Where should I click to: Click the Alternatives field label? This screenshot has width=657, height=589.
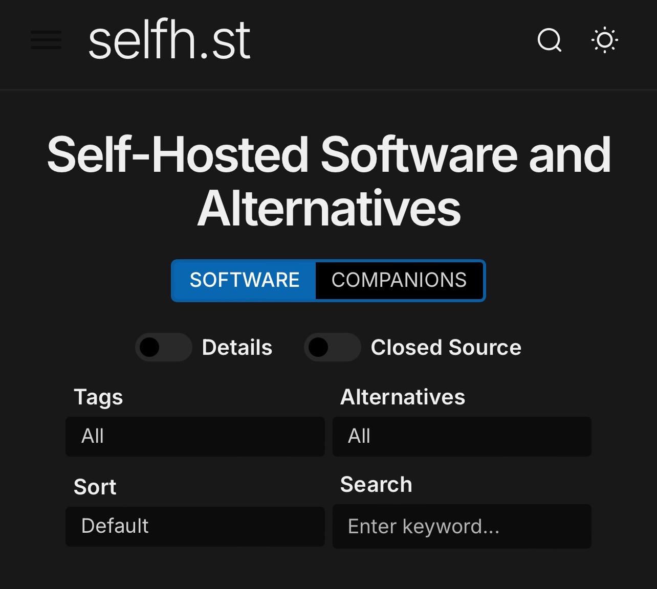coord(403,397)
